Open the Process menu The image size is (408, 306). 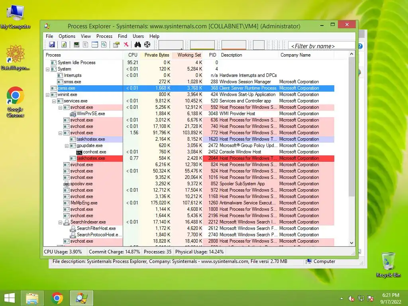pyautogui.click(x=104, y=36)
